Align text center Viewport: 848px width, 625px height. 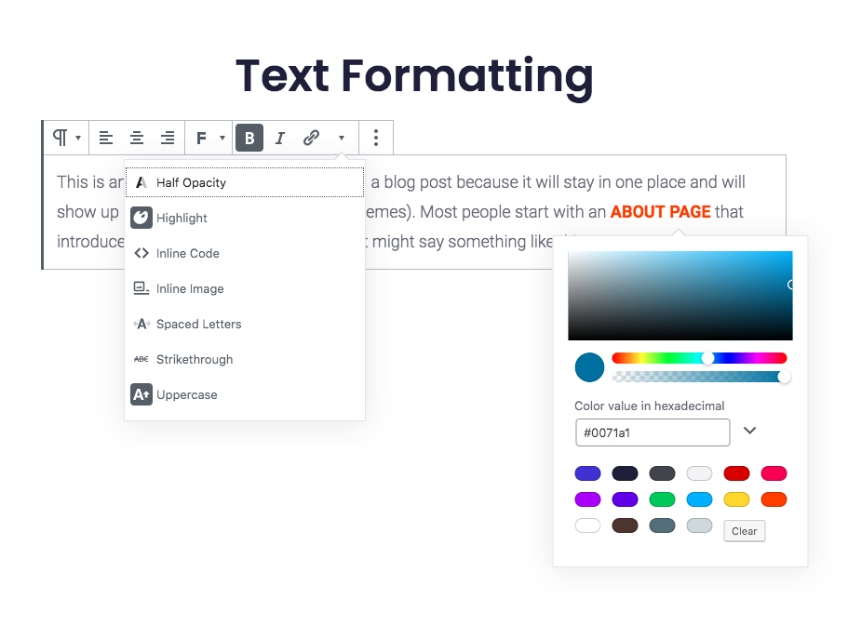pyautogui.click(x=137, y=138)
